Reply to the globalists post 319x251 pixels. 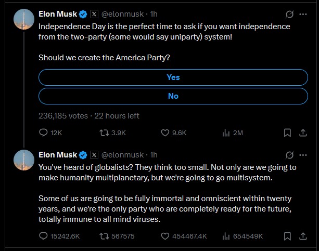point(44,236)
